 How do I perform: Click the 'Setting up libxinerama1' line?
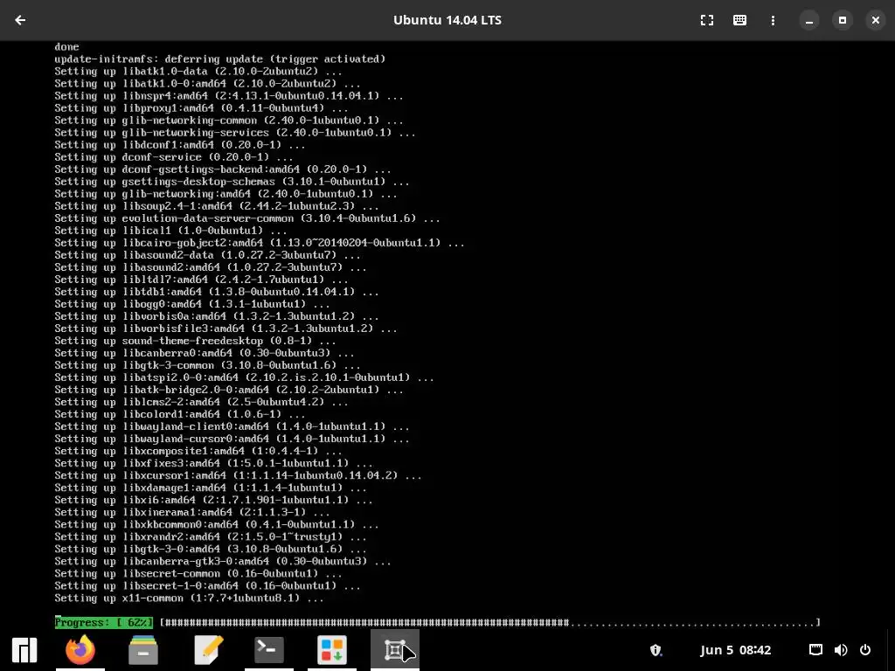[x=191, y=512]
